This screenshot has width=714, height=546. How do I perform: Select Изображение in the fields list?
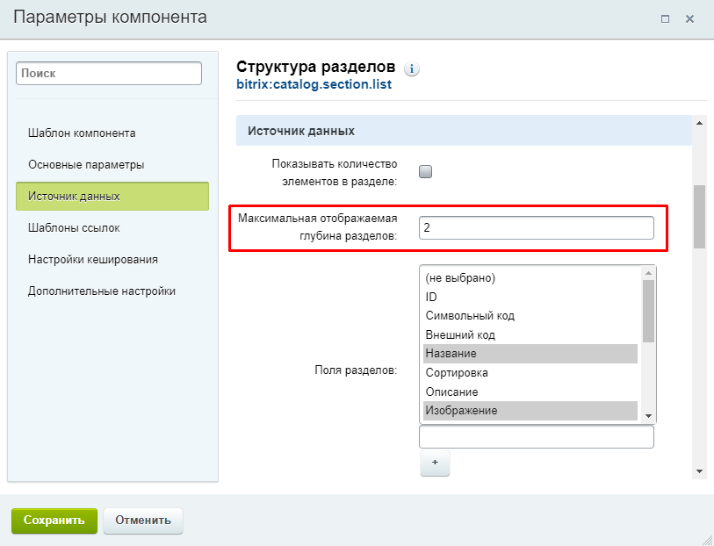coord(530,411)
